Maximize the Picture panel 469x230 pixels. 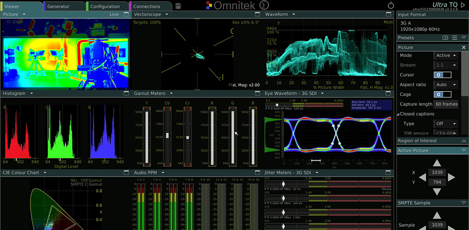click(126, 14)
